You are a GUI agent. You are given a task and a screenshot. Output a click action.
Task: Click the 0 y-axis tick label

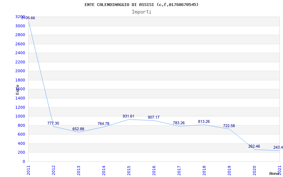coord(24,161)
